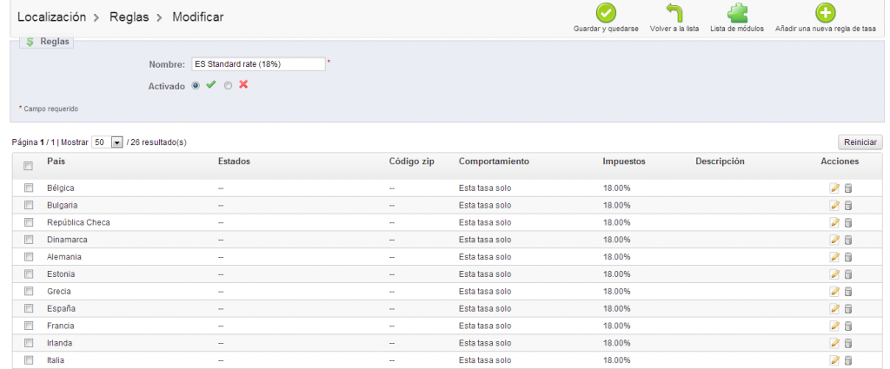Check the Francia row checkbox
This screenshot has height=369, width=890.
tap(29, 326)
